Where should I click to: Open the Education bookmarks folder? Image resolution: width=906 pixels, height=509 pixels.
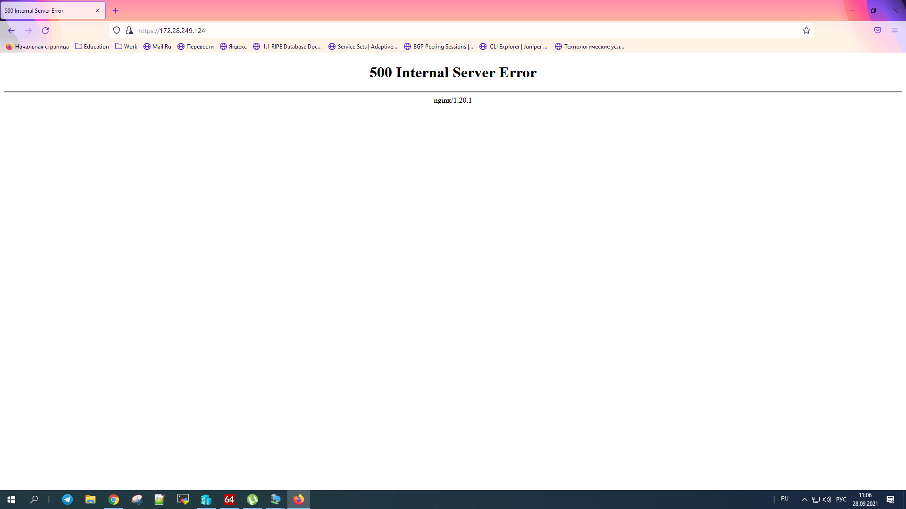point(92,47)
